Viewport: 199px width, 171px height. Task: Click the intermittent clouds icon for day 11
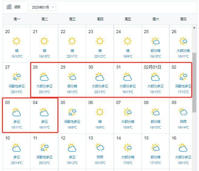44,148
